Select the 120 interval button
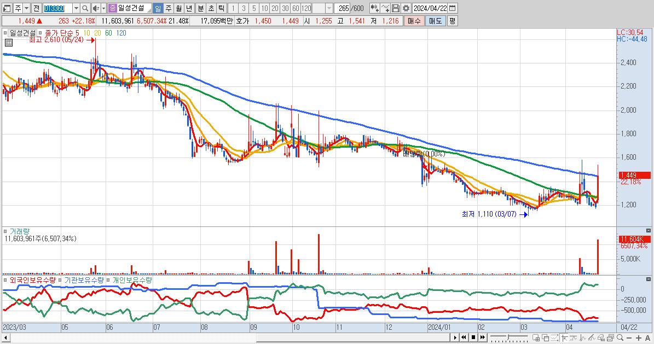 click(x=306, y=8)
